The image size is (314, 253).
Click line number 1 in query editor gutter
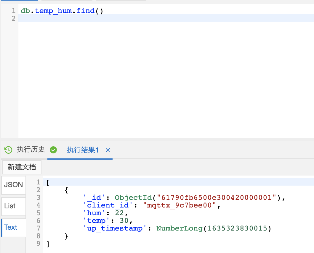(x=13, y=11)
